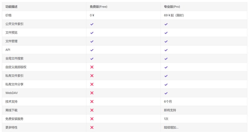Click the 即将支持 text in Pro column
The height and width of the screenshot is (133, 249).
(x=170, y=110)
